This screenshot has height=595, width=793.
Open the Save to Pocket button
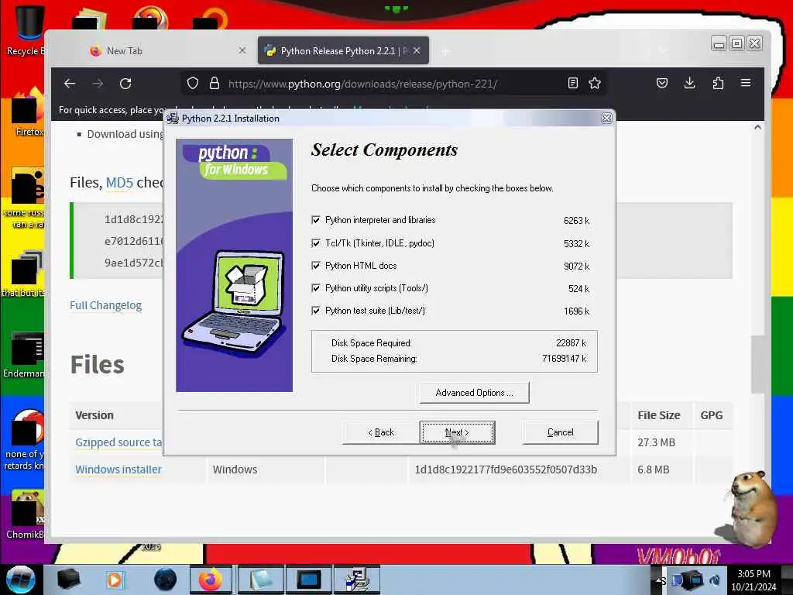coord(662,83)
